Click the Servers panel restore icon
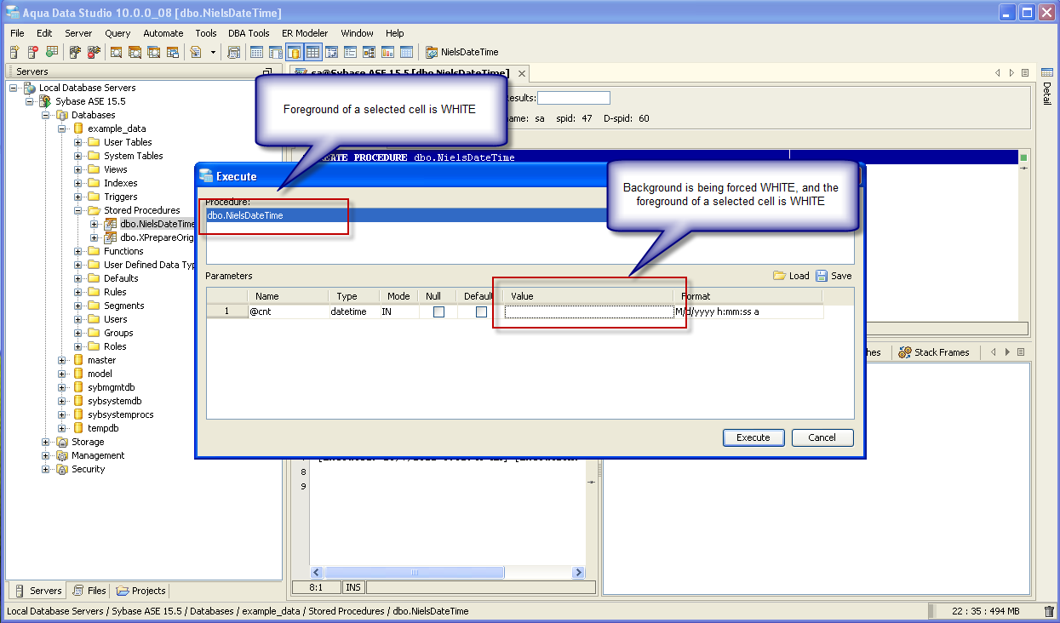This screenshot has width=1060, height=623. click(267, 72)
